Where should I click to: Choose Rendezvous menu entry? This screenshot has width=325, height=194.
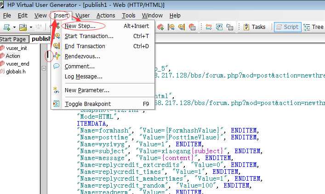103,56
